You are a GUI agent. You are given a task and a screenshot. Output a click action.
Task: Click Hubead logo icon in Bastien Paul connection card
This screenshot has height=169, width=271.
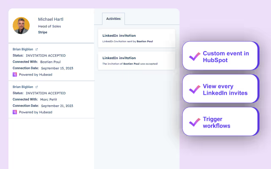click(15, 74)
